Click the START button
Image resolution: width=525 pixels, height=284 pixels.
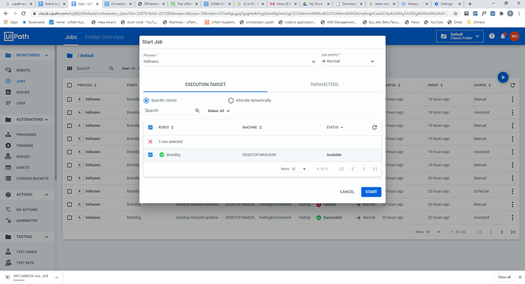[x=371, y=192]
